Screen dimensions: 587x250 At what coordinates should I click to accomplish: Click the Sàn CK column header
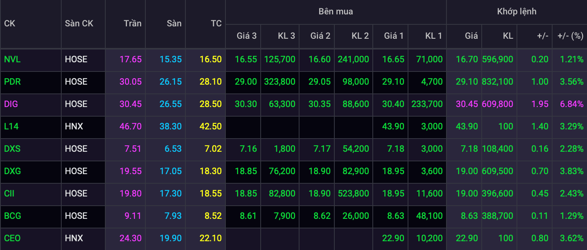click(x=79, y=24)
